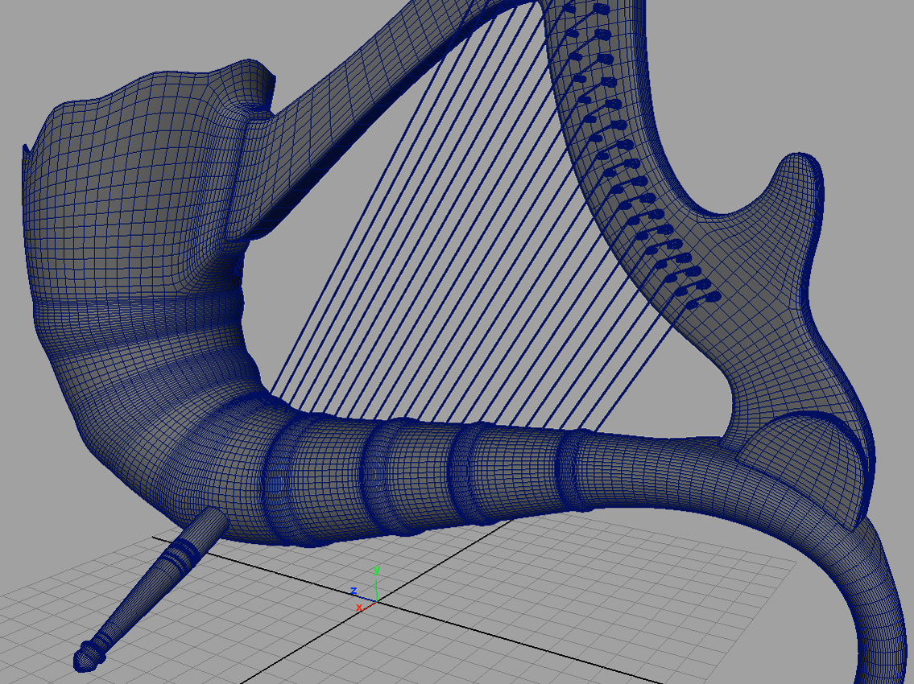Select the loose tuning peg lying on the grid

click(x=150, y=590)
